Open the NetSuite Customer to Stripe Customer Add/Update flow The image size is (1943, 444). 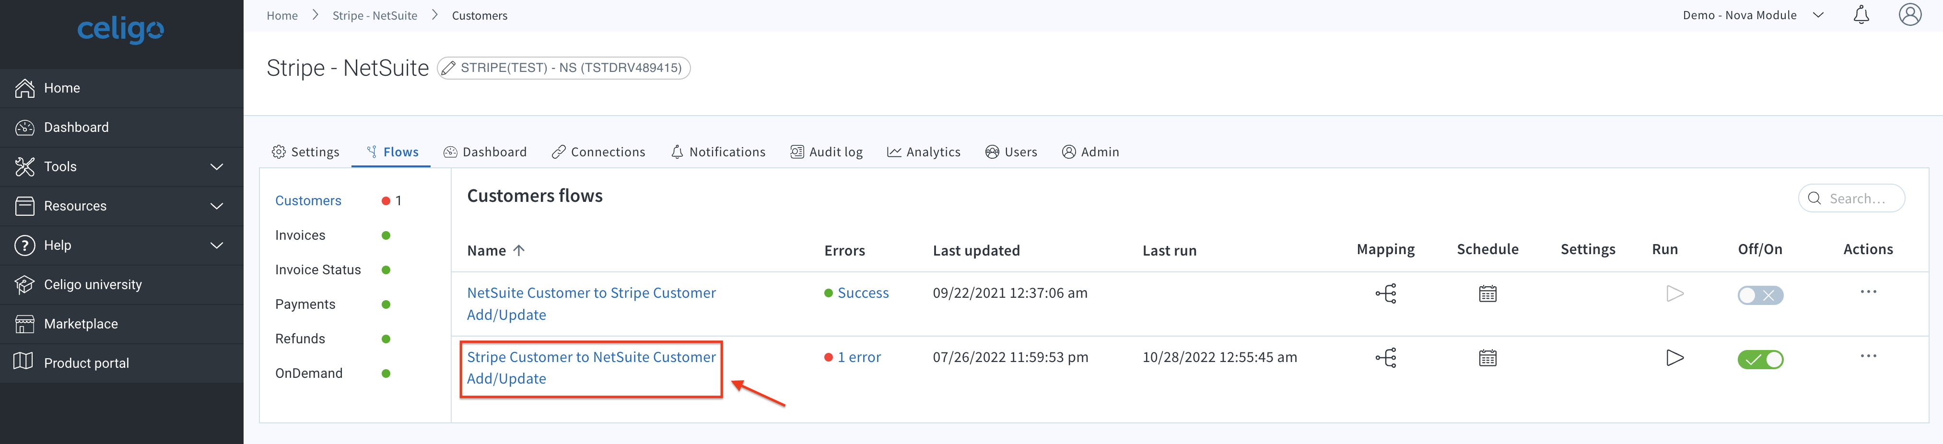pos(591,304)
